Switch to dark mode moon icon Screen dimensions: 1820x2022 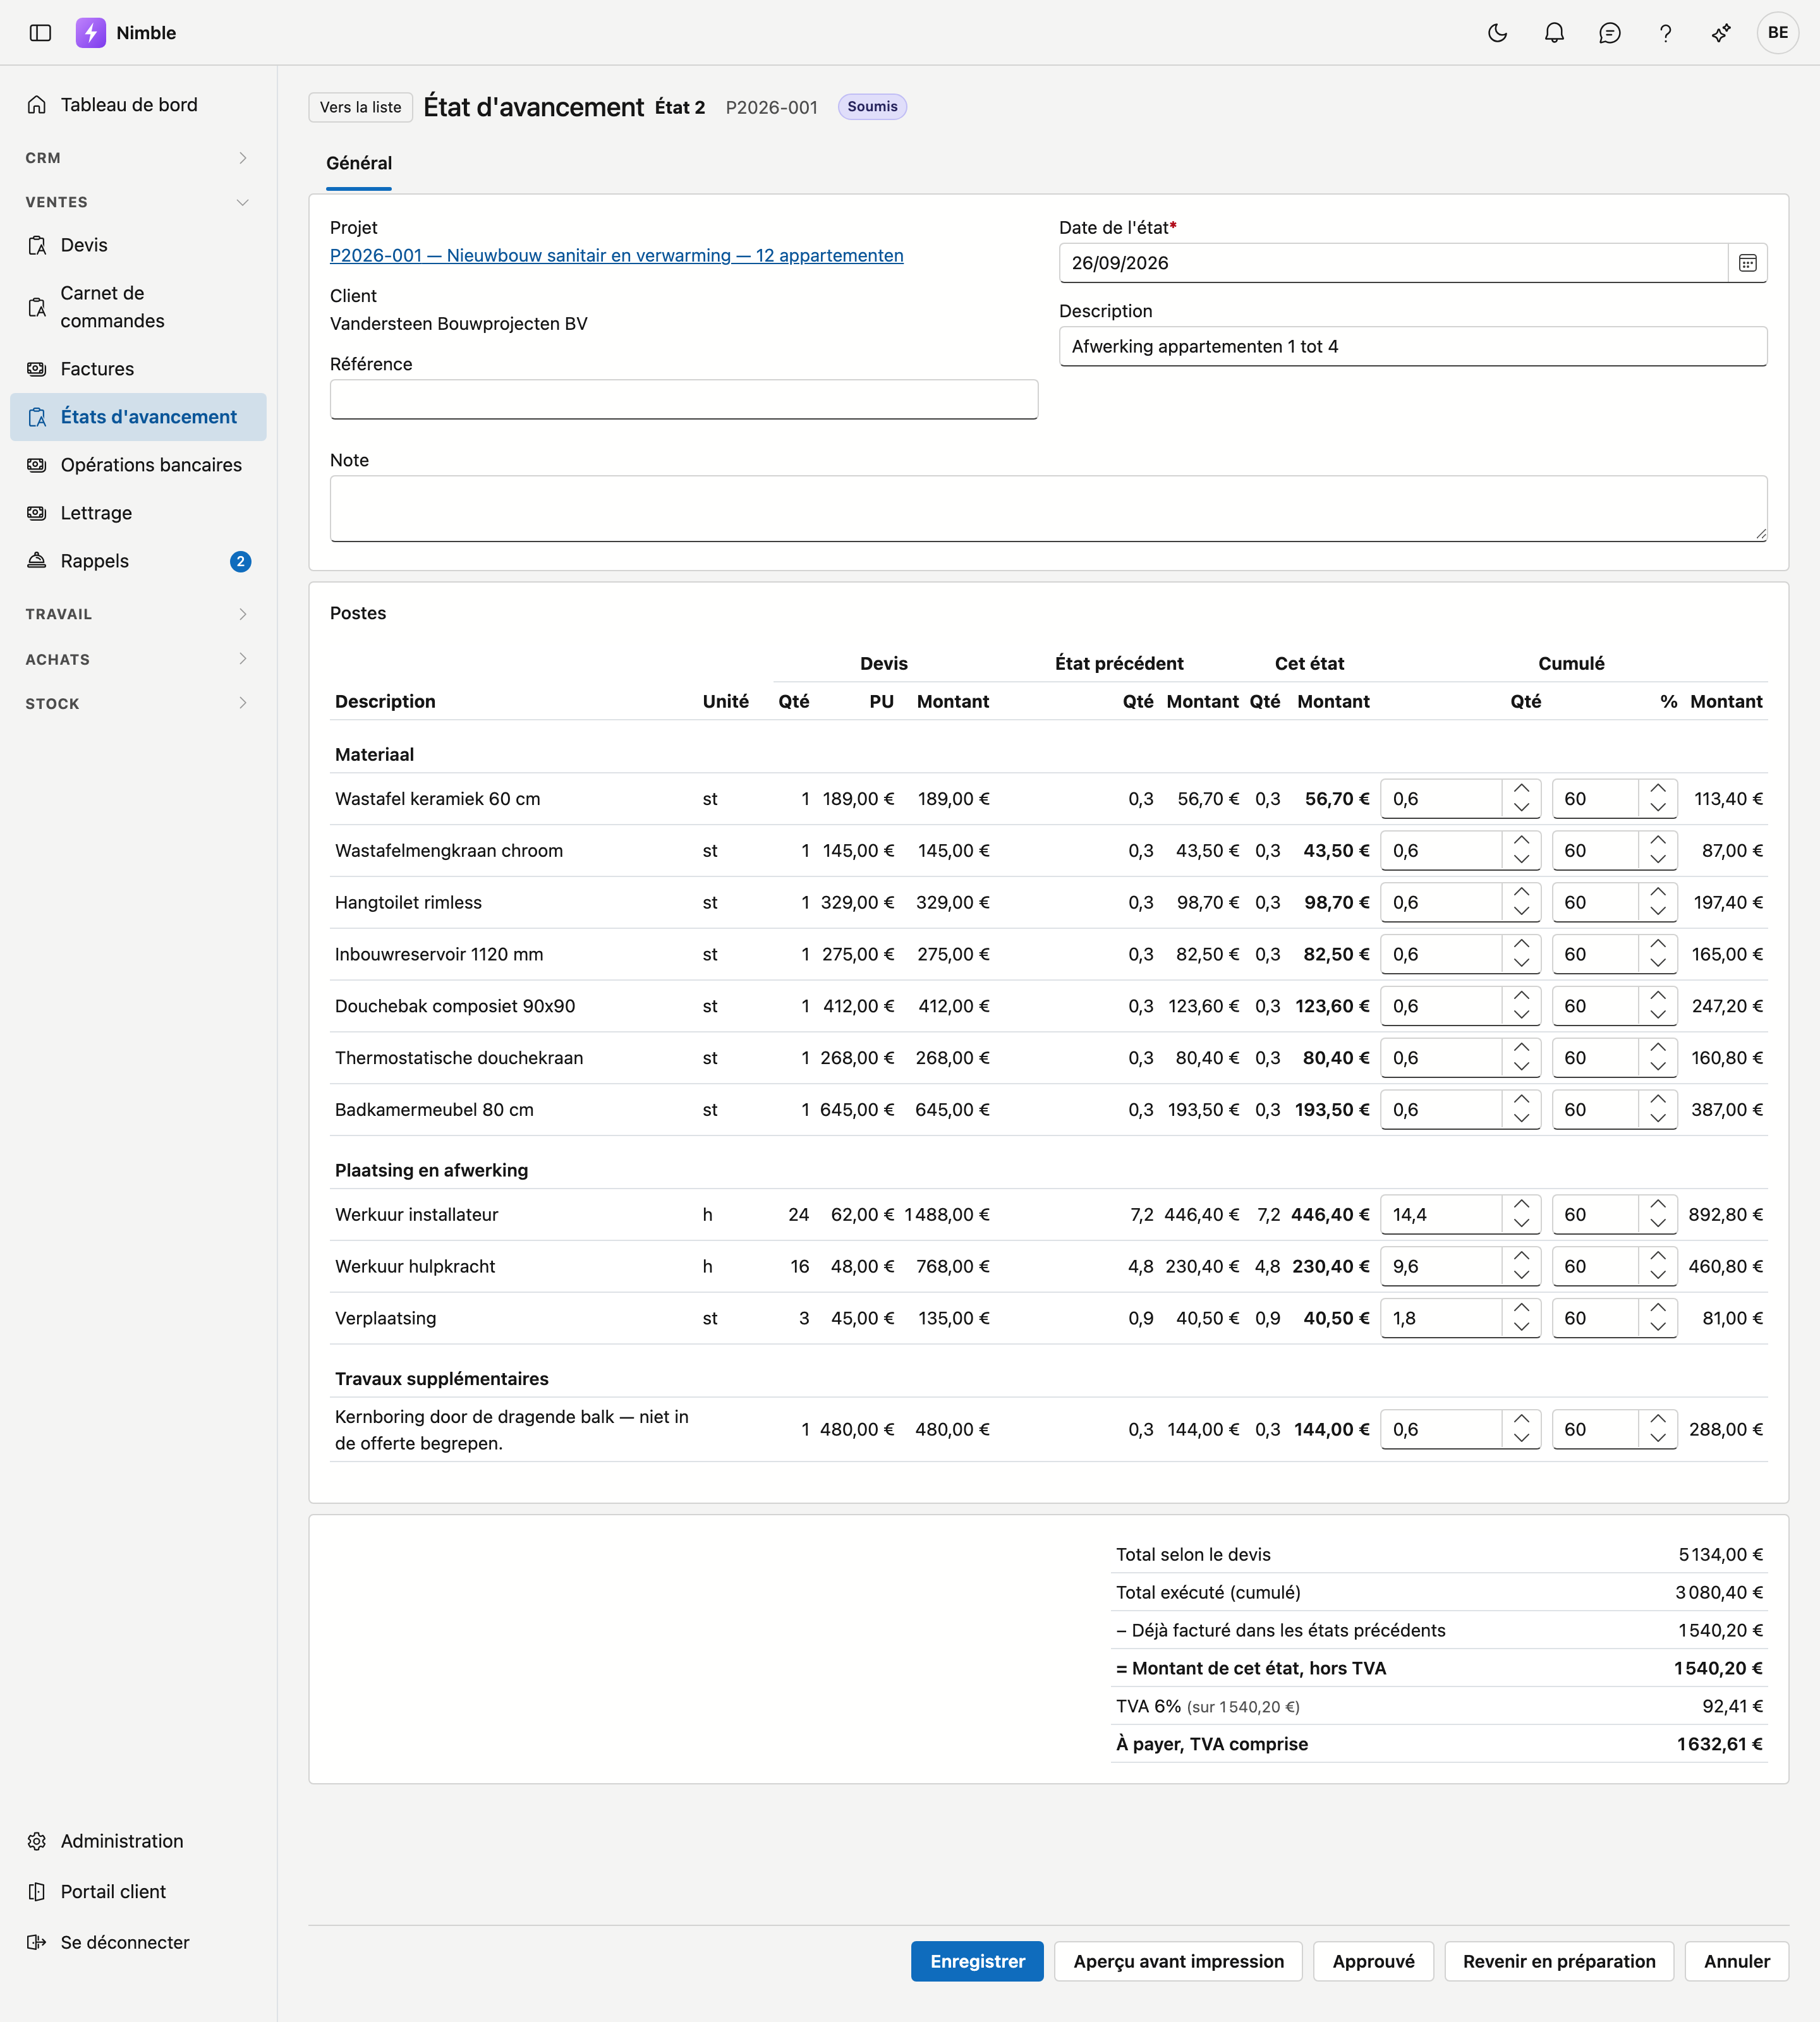coord(1497,33)
